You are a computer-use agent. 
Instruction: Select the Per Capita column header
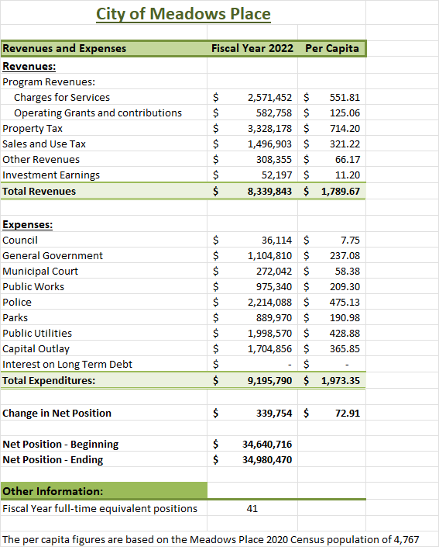(332, 48)
